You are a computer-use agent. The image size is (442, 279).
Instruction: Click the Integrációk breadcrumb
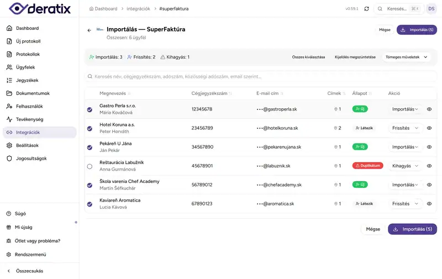pos(139,9)
